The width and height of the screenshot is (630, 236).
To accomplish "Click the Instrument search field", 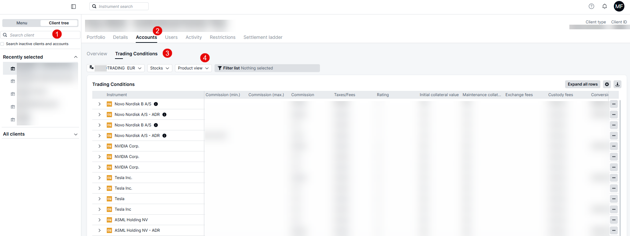I will (119, 7).
